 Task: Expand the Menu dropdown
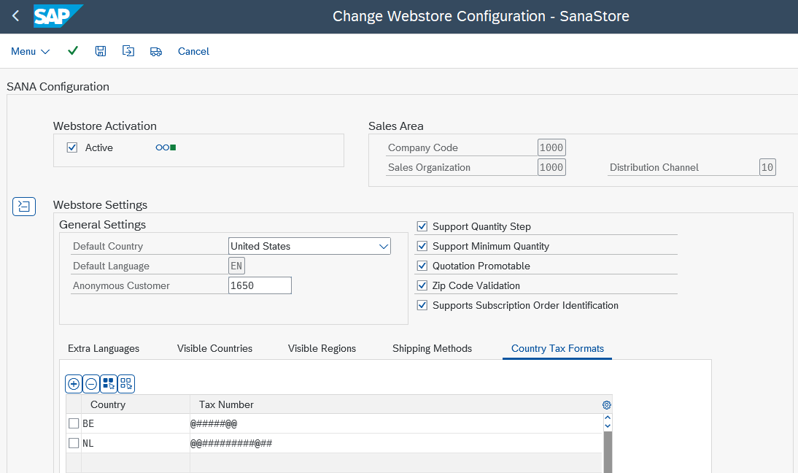30,51
